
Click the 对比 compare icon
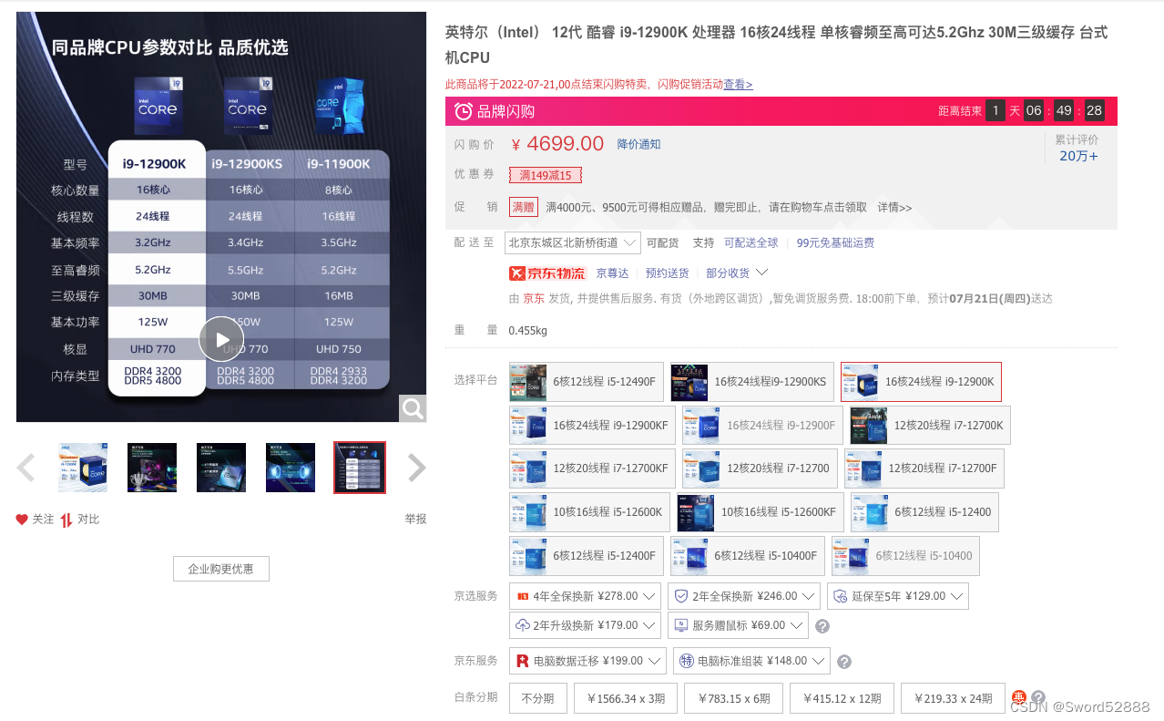coord(65,520)
